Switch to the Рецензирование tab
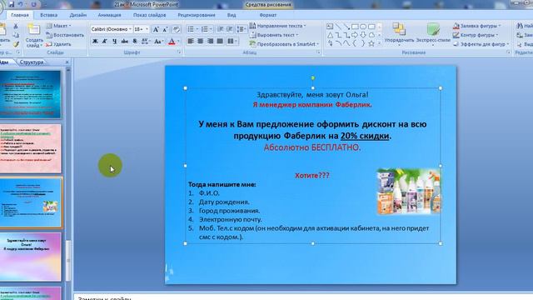Image resolution: width=533 pixels, height=300 pixels. pos(197,15)
